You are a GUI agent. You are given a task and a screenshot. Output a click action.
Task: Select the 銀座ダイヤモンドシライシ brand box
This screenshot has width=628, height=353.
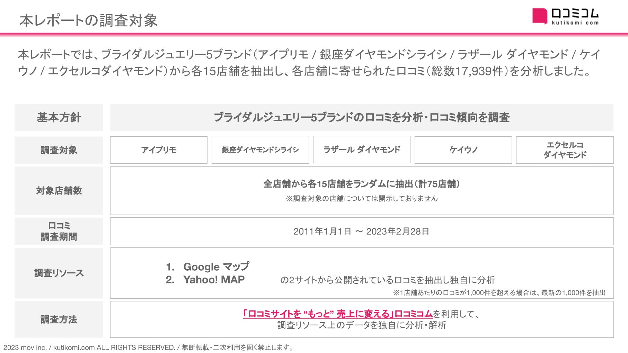260,150
